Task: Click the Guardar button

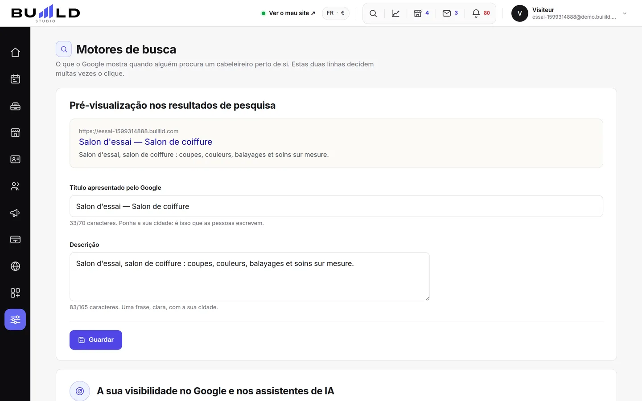Action: pos(96,340)
